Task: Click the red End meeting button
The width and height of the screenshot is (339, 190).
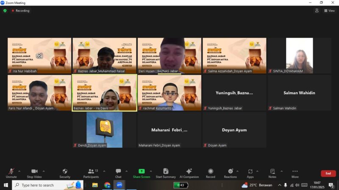Action: coord(328,174)
